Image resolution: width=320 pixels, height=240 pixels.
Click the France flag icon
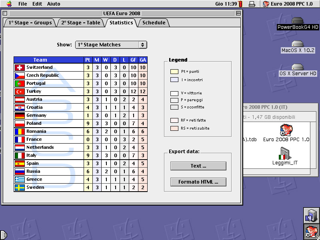pyautogui.click(x=20, y=139)
